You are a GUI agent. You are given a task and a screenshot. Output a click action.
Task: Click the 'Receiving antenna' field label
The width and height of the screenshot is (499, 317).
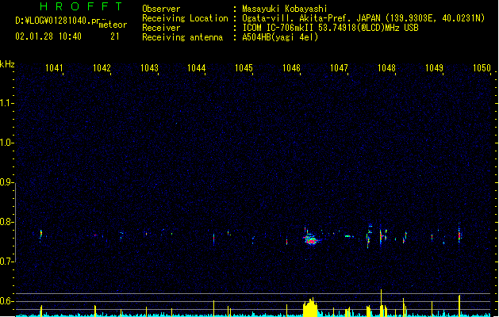[x=182, y=37]
